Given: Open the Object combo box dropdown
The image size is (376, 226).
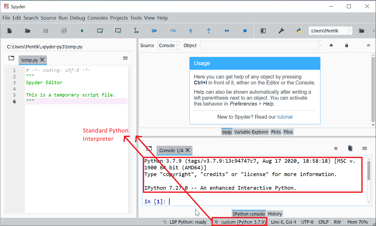Looking at the screenshot, I should click(320, 45).
